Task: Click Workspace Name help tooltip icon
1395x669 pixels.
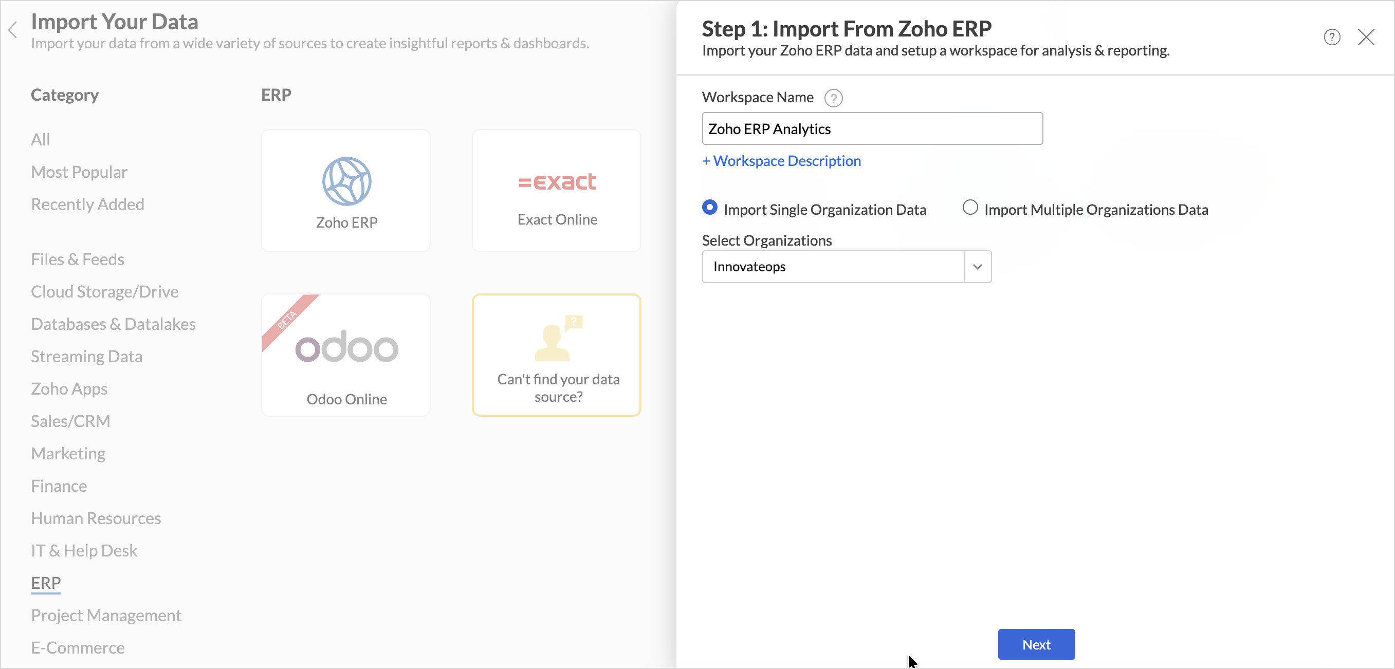Action: [x=833, y=98]
